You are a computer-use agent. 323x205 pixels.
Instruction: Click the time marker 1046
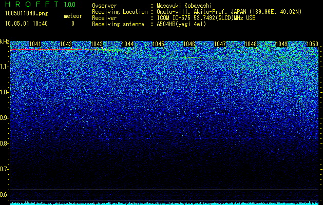(189, 44)
